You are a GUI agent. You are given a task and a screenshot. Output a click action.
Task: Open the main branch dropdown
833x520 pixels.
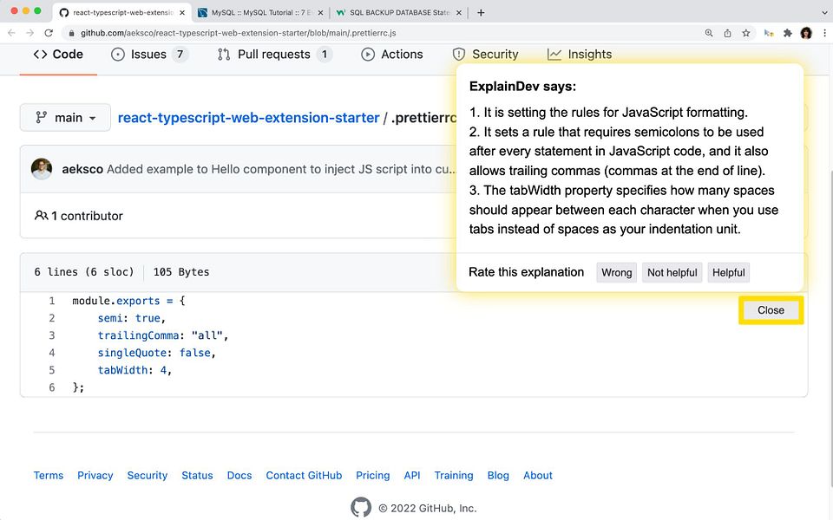coord(65,117)
